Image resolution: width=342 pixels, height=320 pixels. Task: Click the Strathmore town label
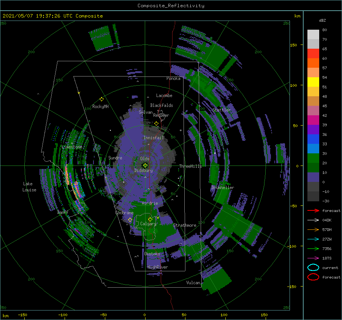pyautogui.click(x=185, y=225)
